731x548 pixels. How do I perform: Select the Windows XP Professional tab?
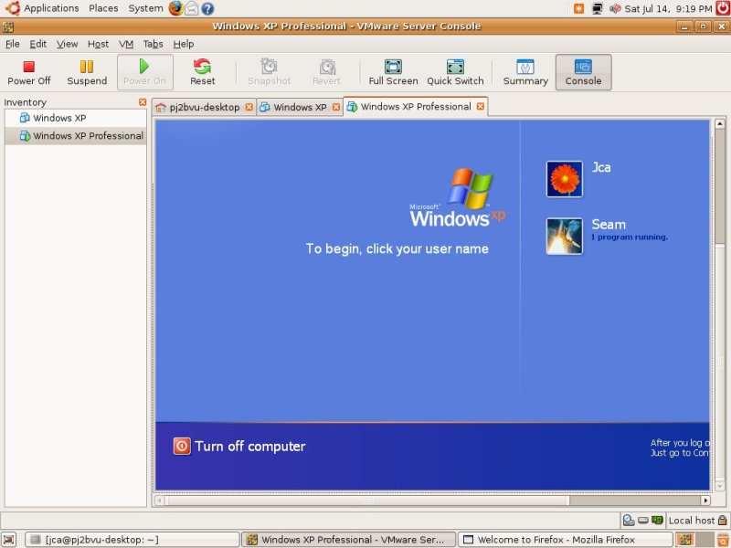coord(416,107)
